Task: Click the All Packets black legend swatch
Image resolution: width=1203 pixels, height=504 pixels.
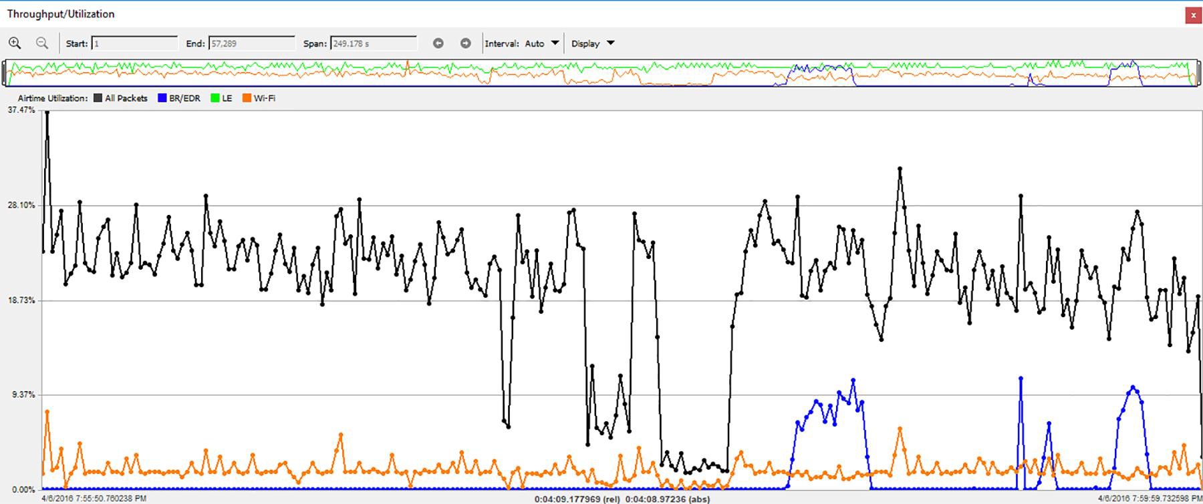Action: pyautogui.click(x=98, y=98)
